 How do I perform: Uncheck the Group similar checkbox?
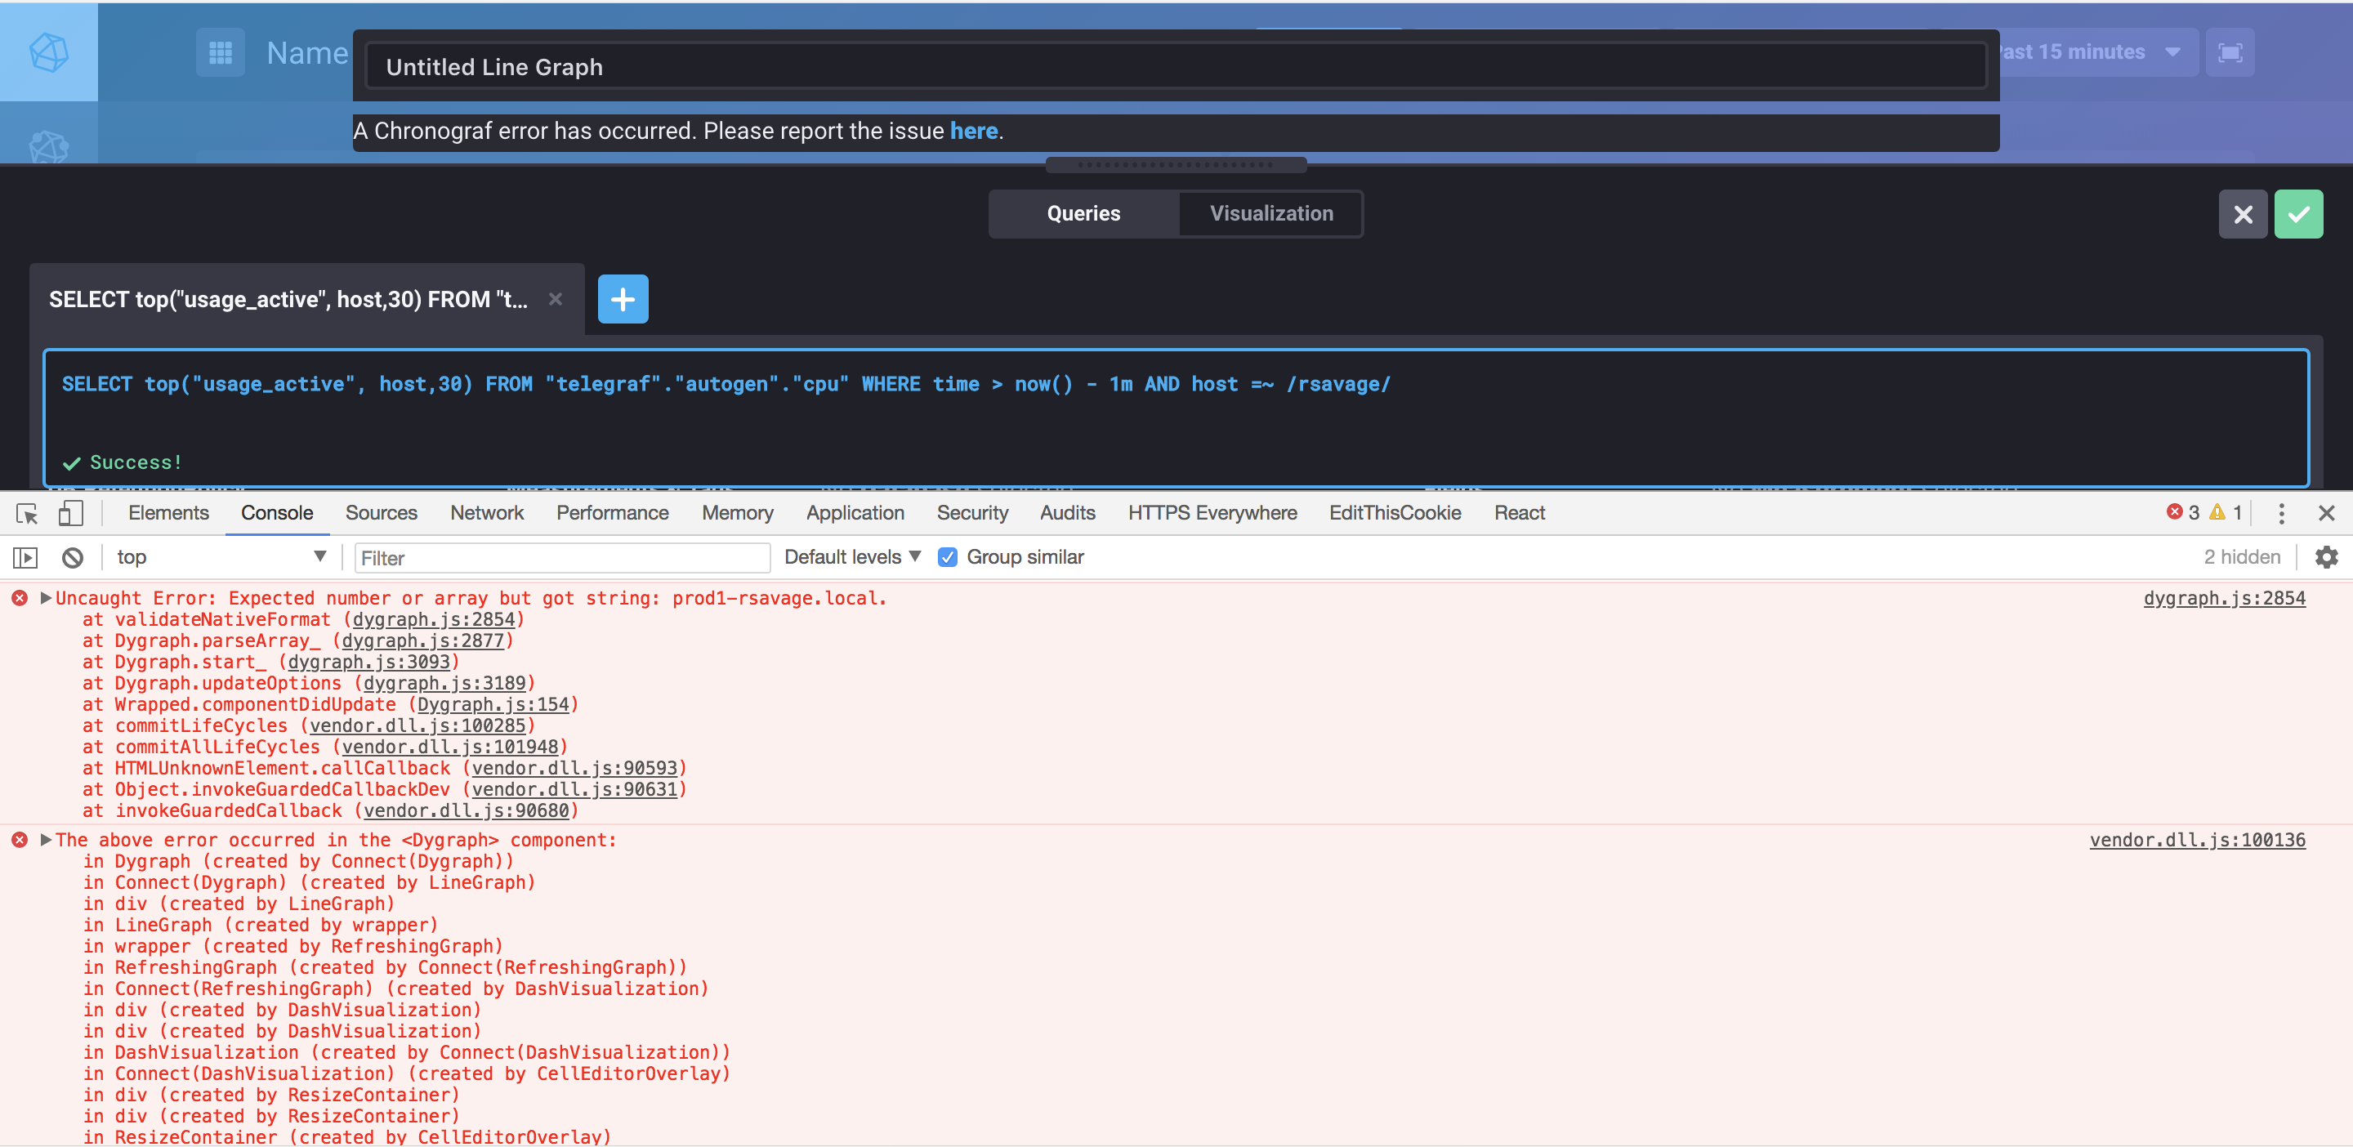pyautogui.click(x=947, y=557)
